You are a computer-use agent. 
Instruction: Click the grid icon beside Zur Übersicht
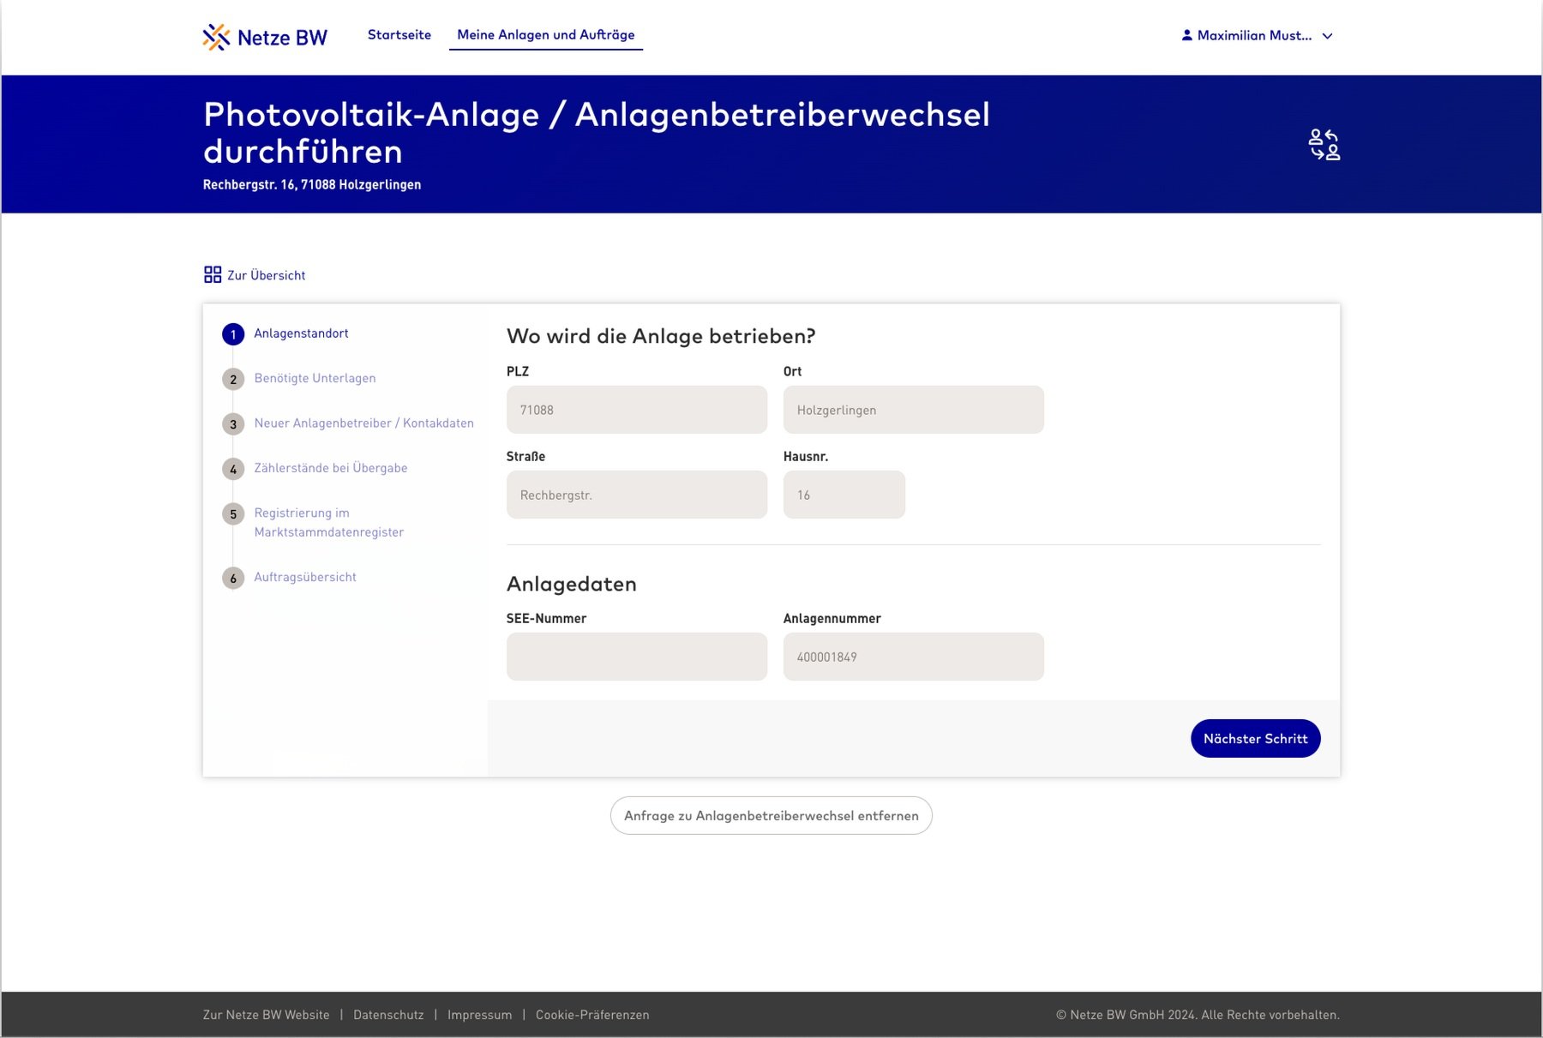[213, 274]
